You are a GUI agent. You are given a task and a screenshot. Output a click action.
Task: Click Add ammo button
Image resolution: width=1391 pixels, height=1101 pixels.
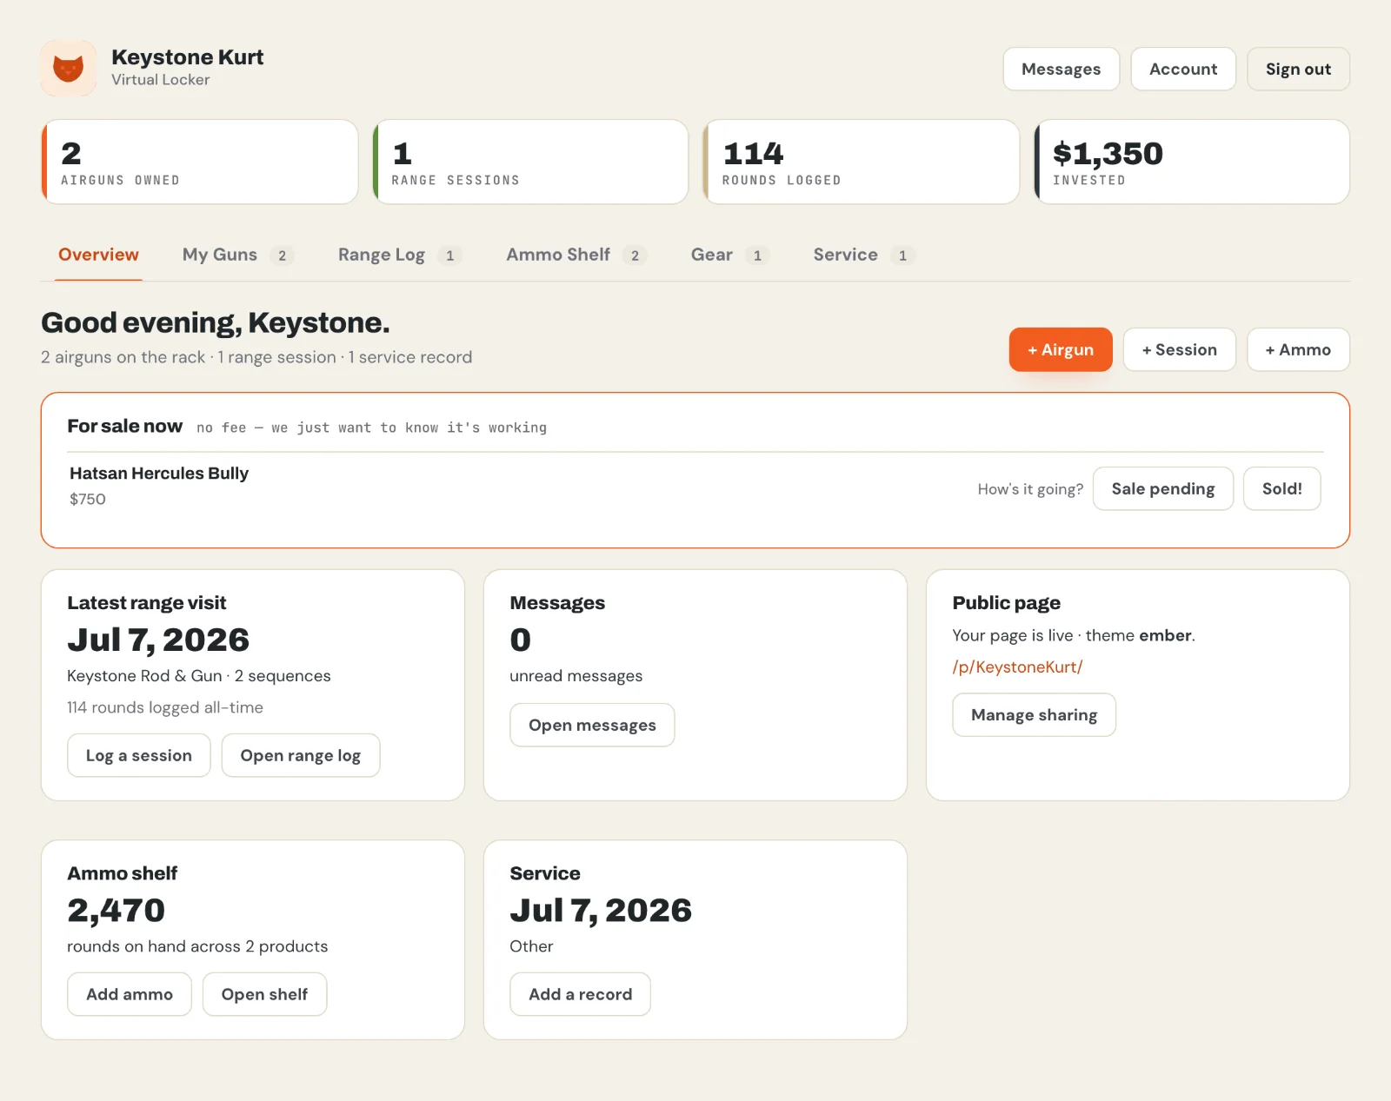(130, 994)
